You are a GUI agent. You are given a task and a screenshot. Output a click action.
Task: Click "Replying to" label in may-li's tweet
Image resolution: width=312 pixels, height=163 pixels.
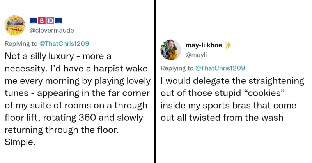pos(177,68)
